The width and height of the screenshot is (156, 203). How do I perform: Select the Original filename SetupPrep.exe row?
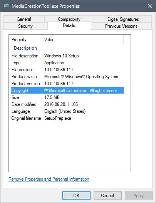[67, 118]
